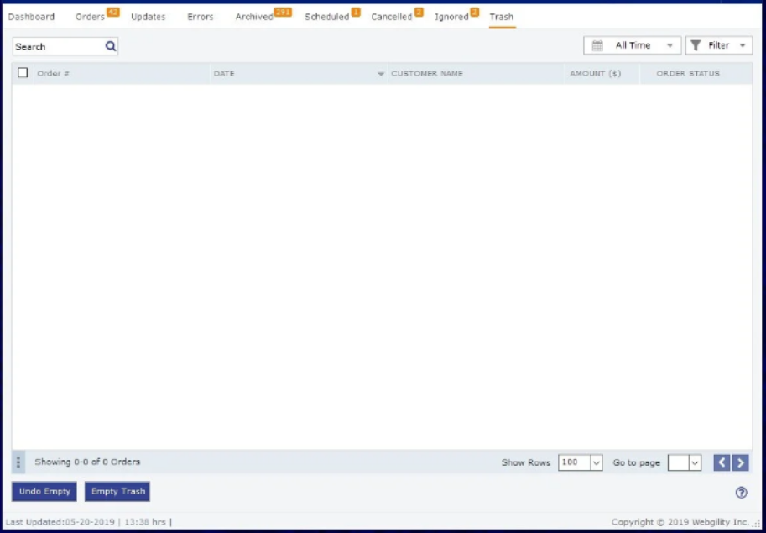Click the three-dot column options handle
Image resolution: width=766 pixels, height=533 pixels.
18,462
